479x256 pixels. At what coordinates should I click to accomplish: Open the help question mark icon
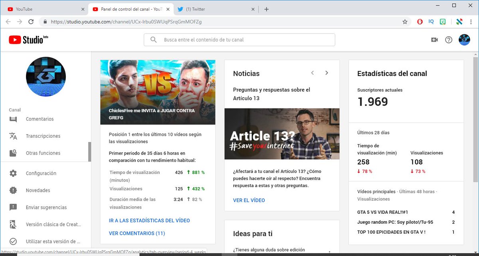click(449, 40)
